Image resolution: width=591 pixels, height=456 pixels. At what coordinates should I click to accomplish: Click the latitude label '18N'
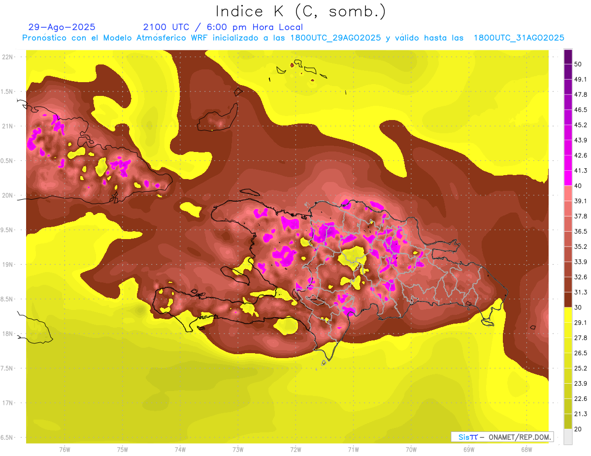(8, 334)
